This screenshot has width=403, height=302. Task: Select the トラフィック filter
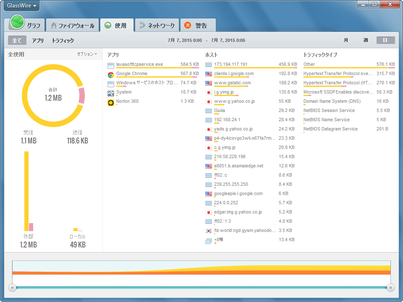[x=63, y=40]
